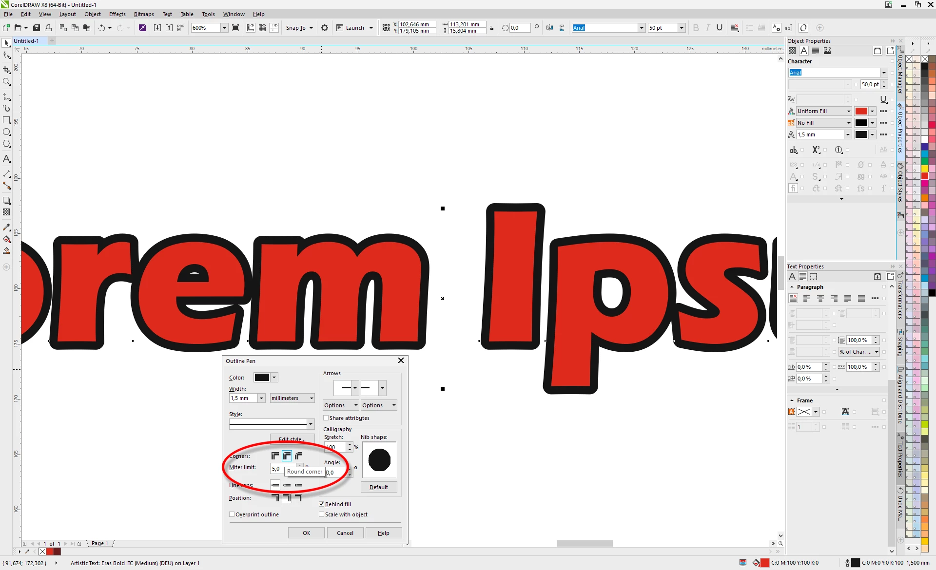The width and height of the screenshot is (936, 570).
Task: Open the Bitmaps menu
Action: pos(144,14)
